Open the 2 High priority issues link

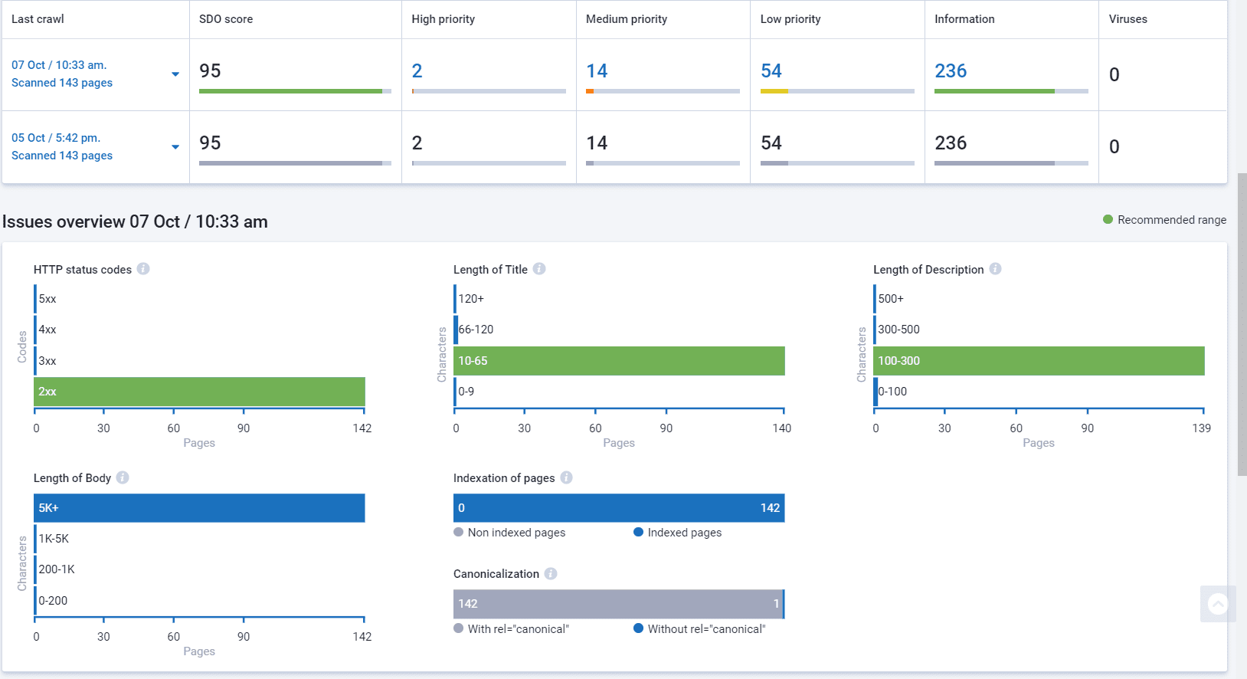417,71
